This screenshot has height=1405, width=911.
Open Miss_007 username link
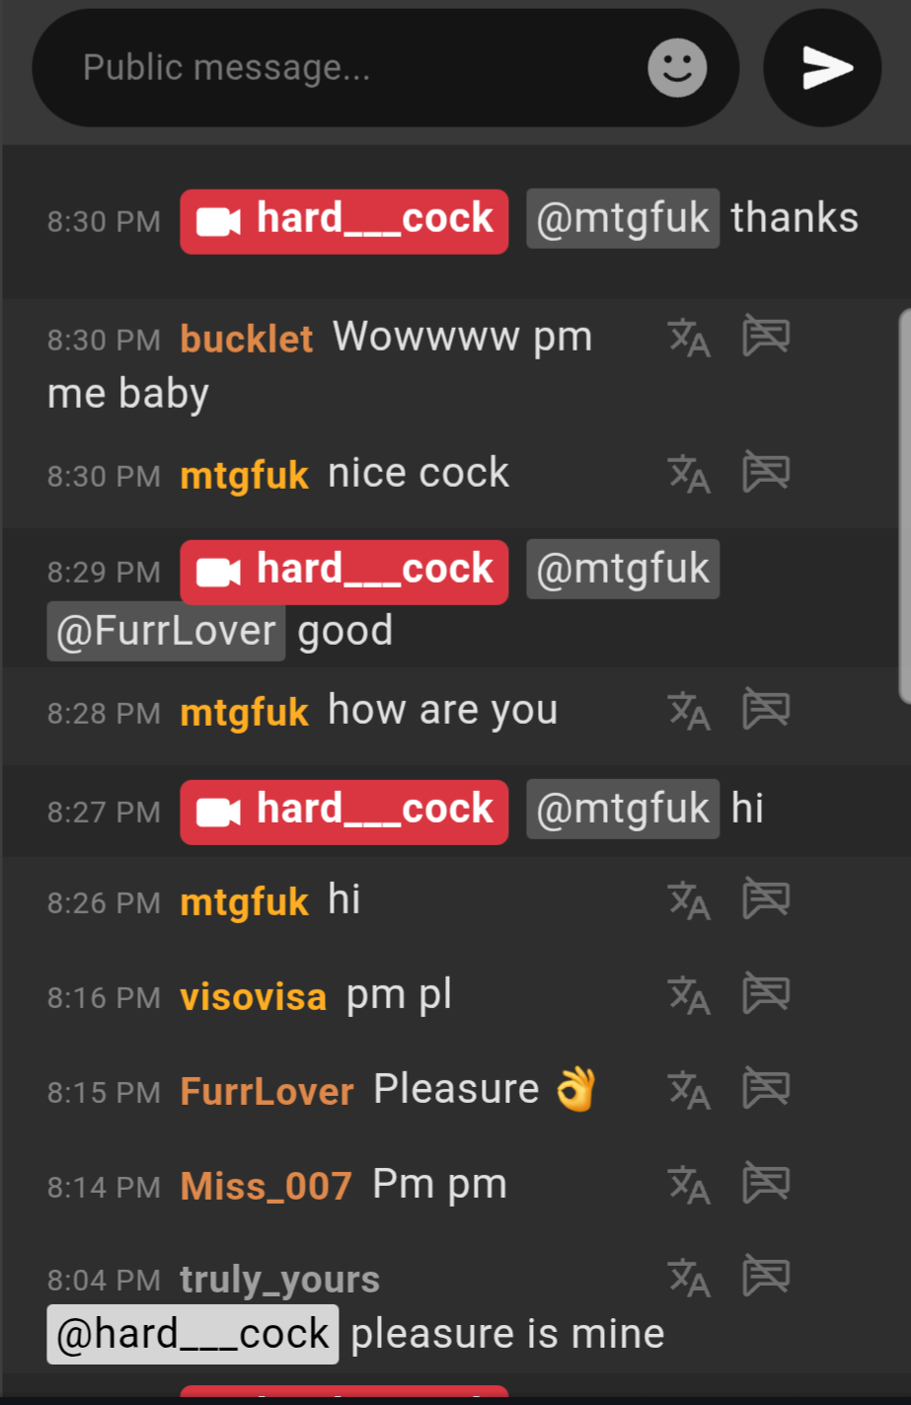pyautogui.click(x=266, y=1186)
